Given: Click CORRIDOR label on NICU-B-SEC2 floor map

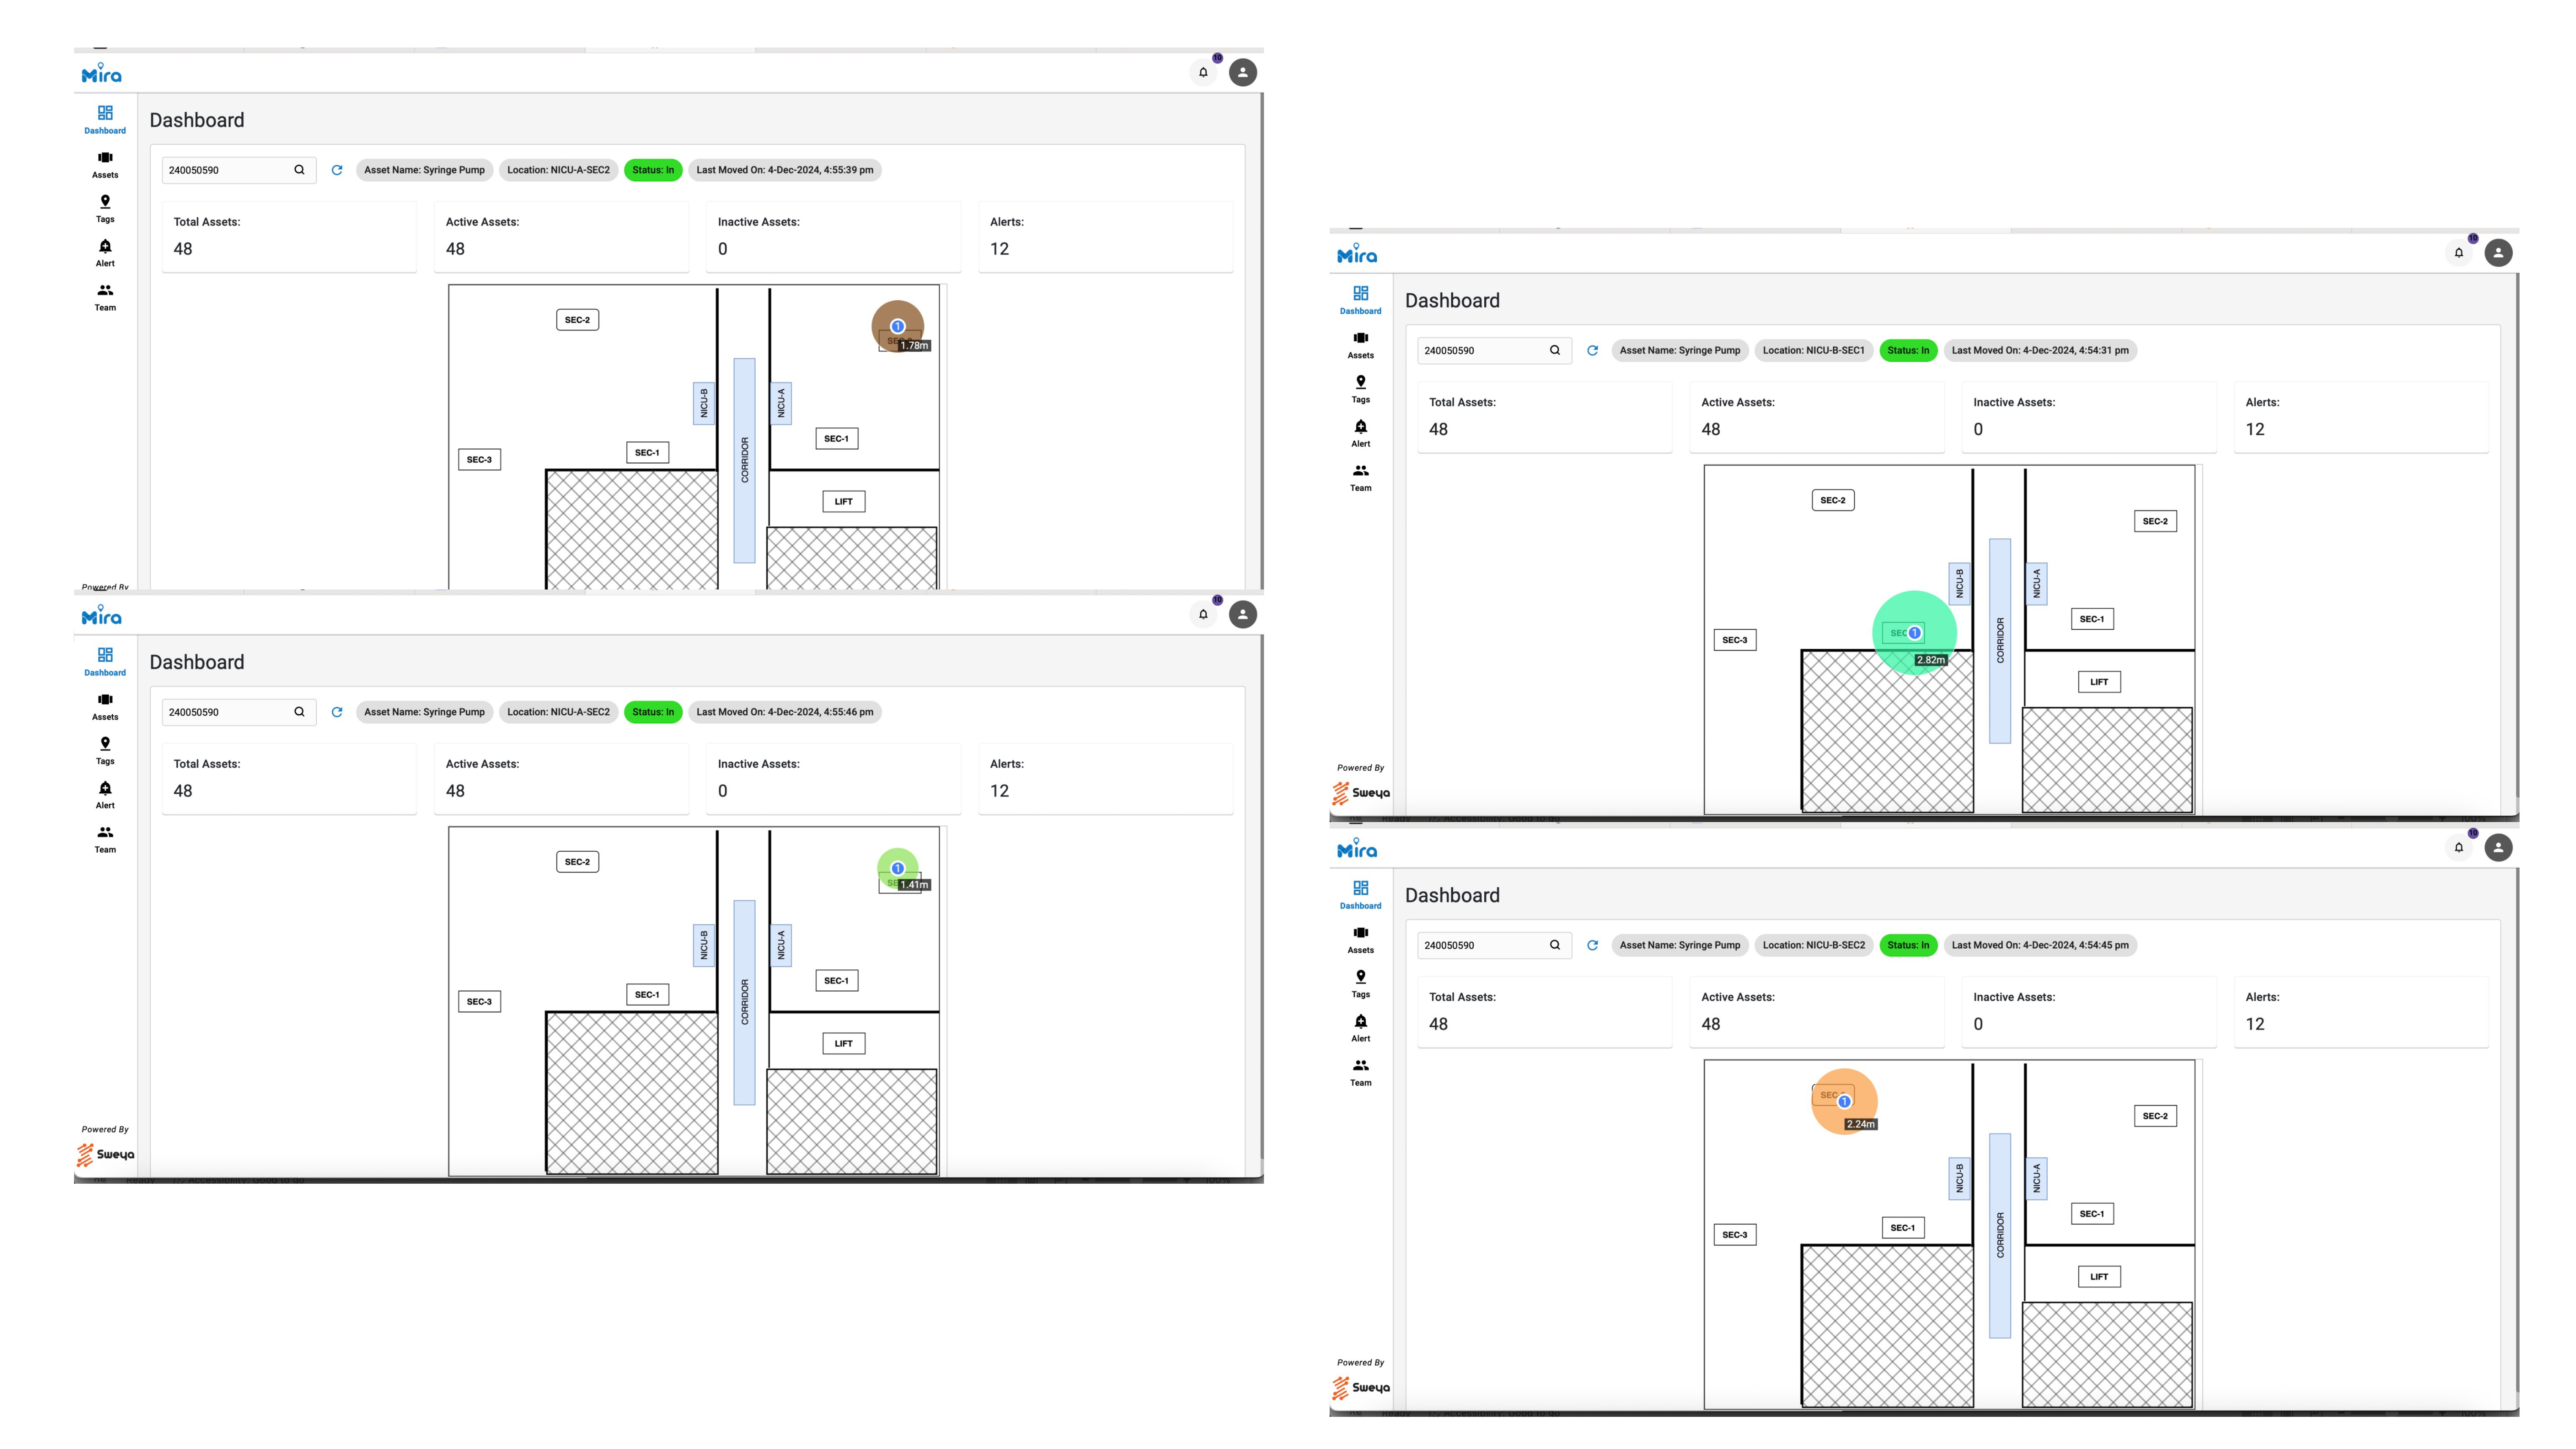Looking at the screenshot, I should coord(2000,1235).
